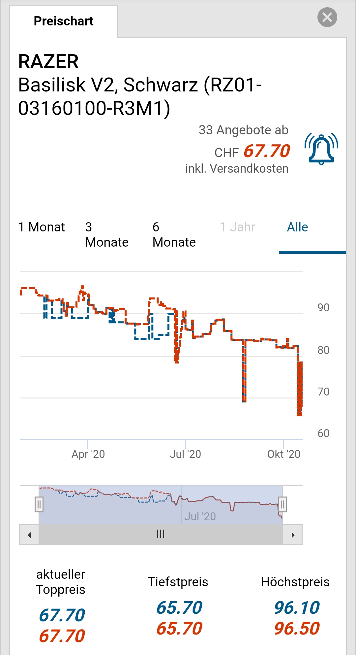Click the Jul '20 axis label
Screen dimensions: 356x655
185,454
